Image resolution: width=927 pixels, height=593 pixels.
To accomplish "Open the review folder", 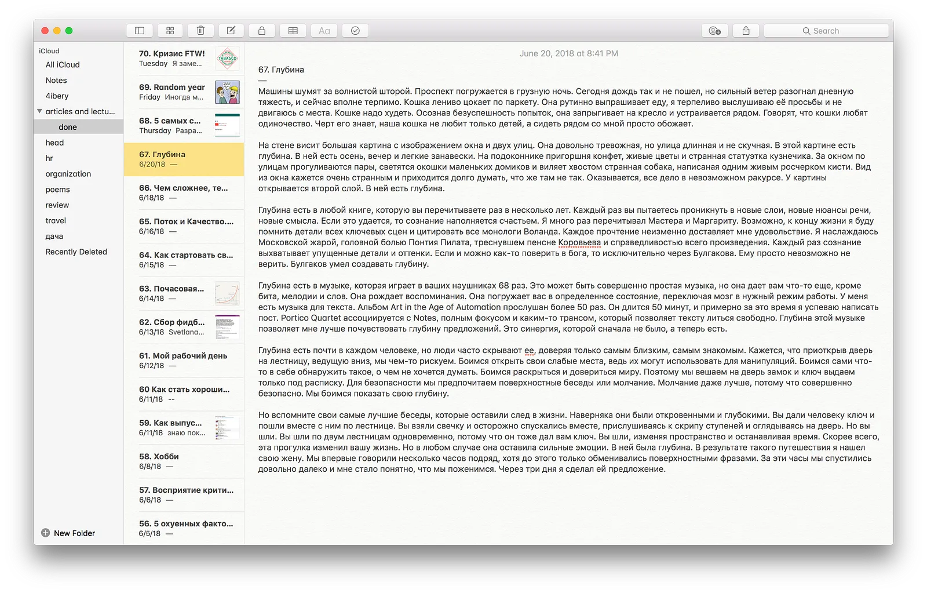I will pyautogui.click(x=79, y=205).
